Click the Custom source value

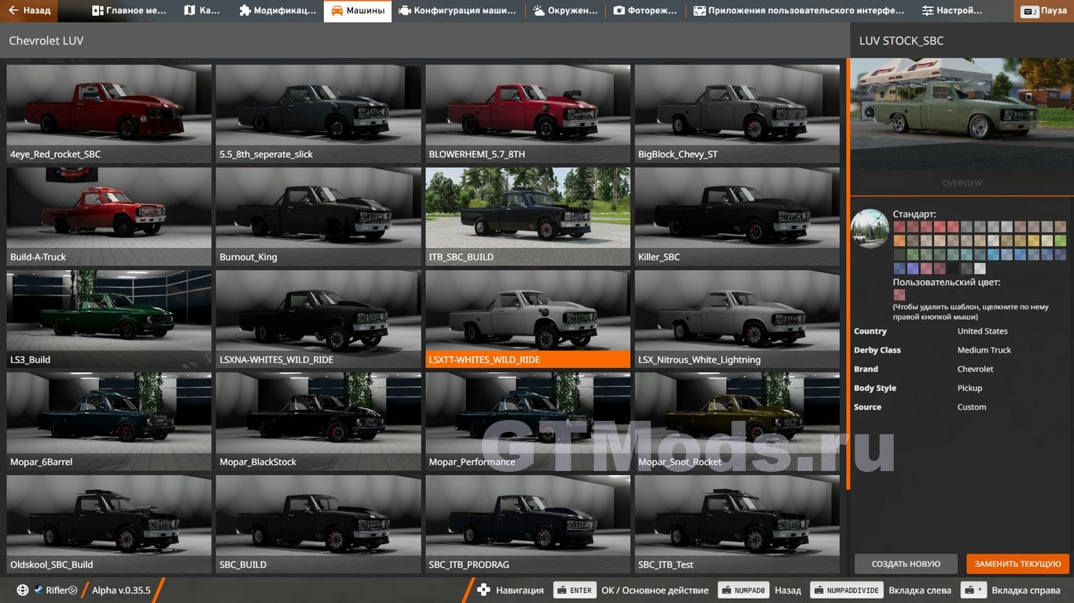(972, 407)
